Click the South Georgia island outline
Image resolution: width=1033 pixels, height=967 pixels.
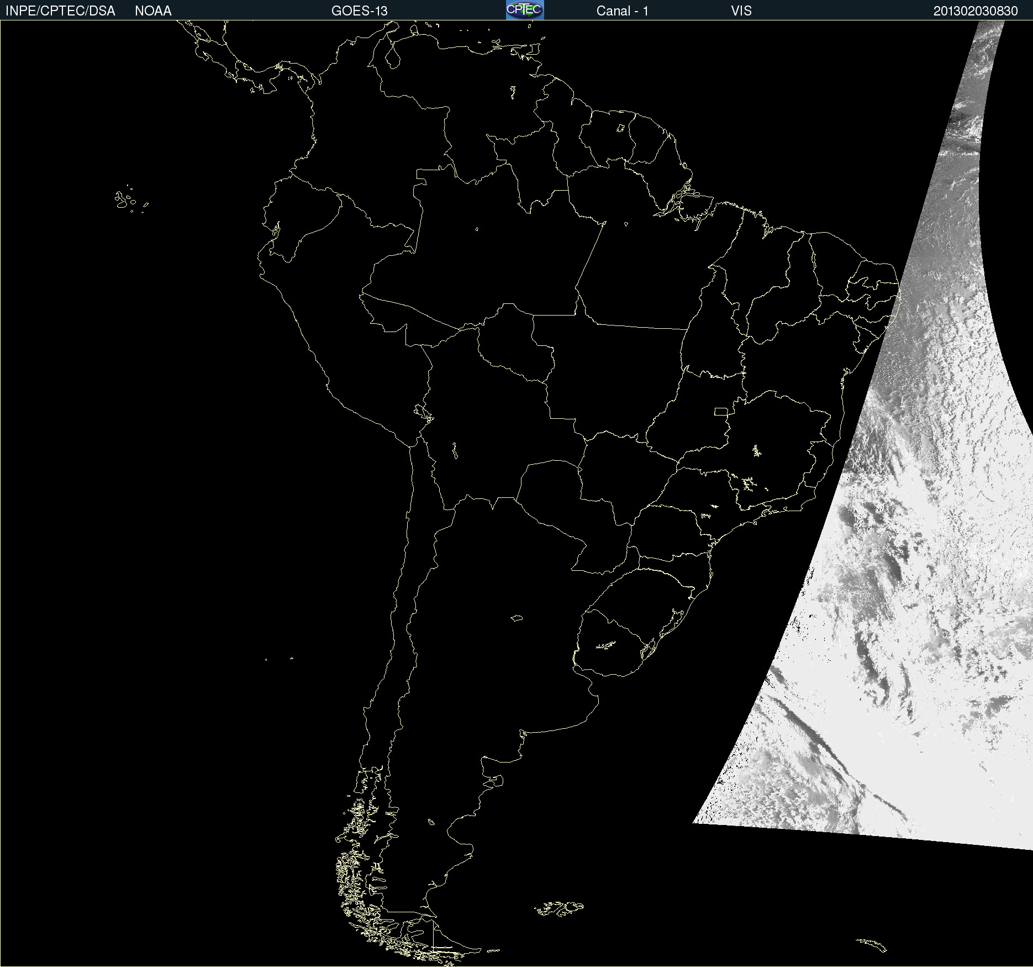pyautogui.click(x=872, y=944)
